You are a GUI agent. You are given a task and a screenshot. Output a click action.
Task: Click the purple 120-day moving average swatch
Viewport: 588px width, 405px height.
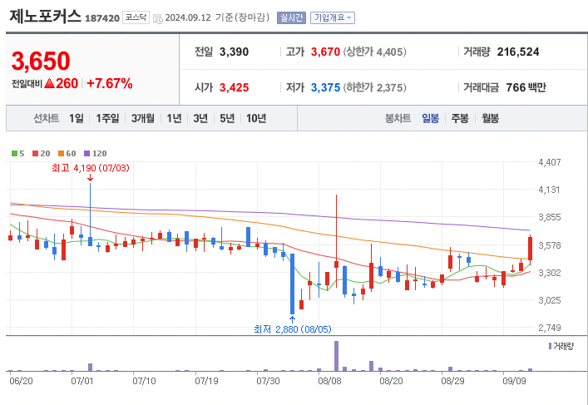coord(87,153)
